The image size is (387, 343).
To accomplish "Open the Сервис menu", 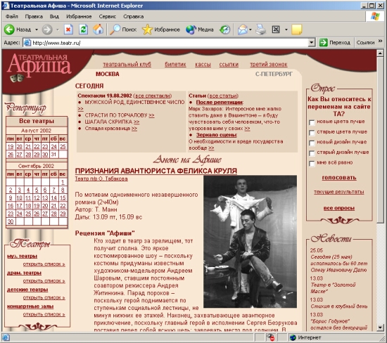I will coord(108,17).
